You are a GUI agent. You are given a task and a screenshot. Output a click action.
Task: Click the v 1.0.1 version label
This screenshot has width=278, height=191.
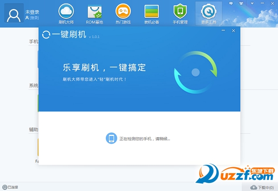tap(94, 37)
